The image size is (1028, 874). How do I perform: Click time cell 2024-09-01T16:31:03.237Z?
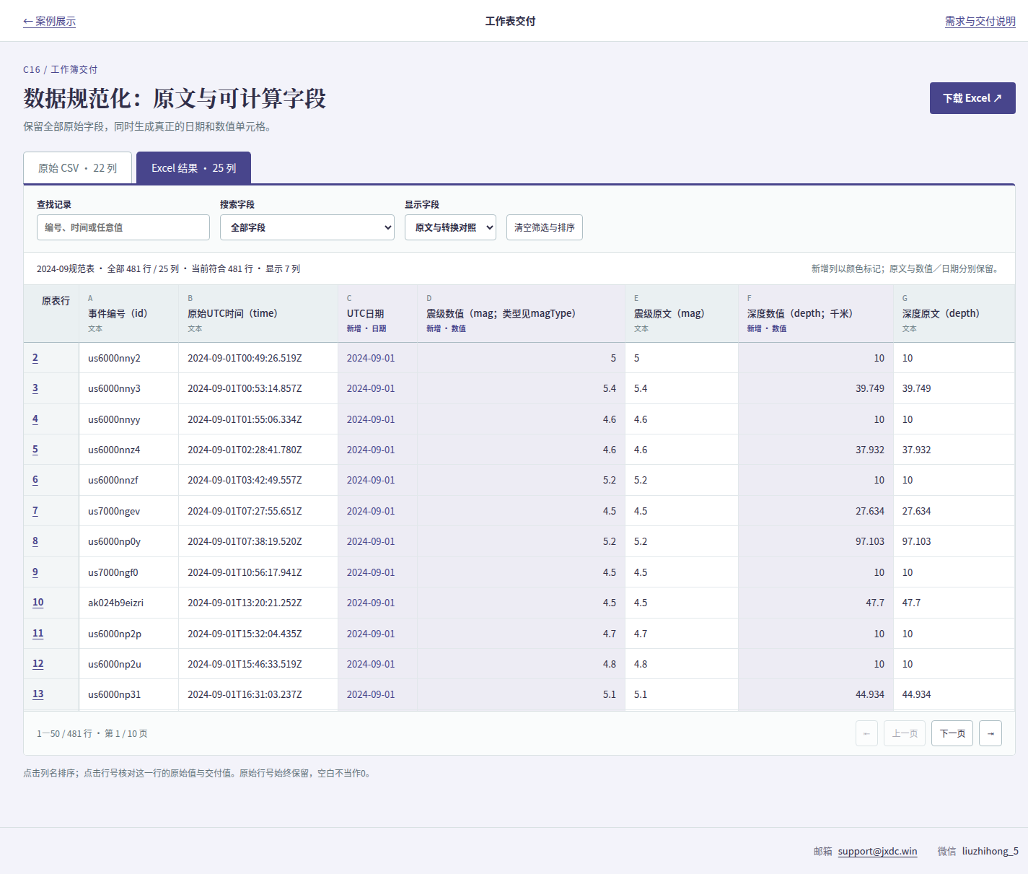[258, 694]
